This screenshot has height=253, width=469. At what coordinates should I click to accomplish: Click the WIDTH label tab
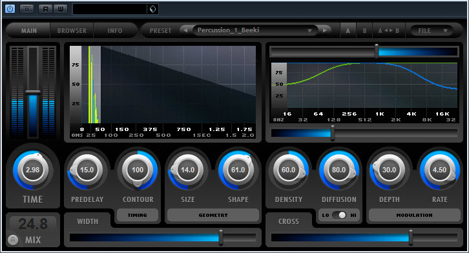pyautogui.click(x=87, y=221)
